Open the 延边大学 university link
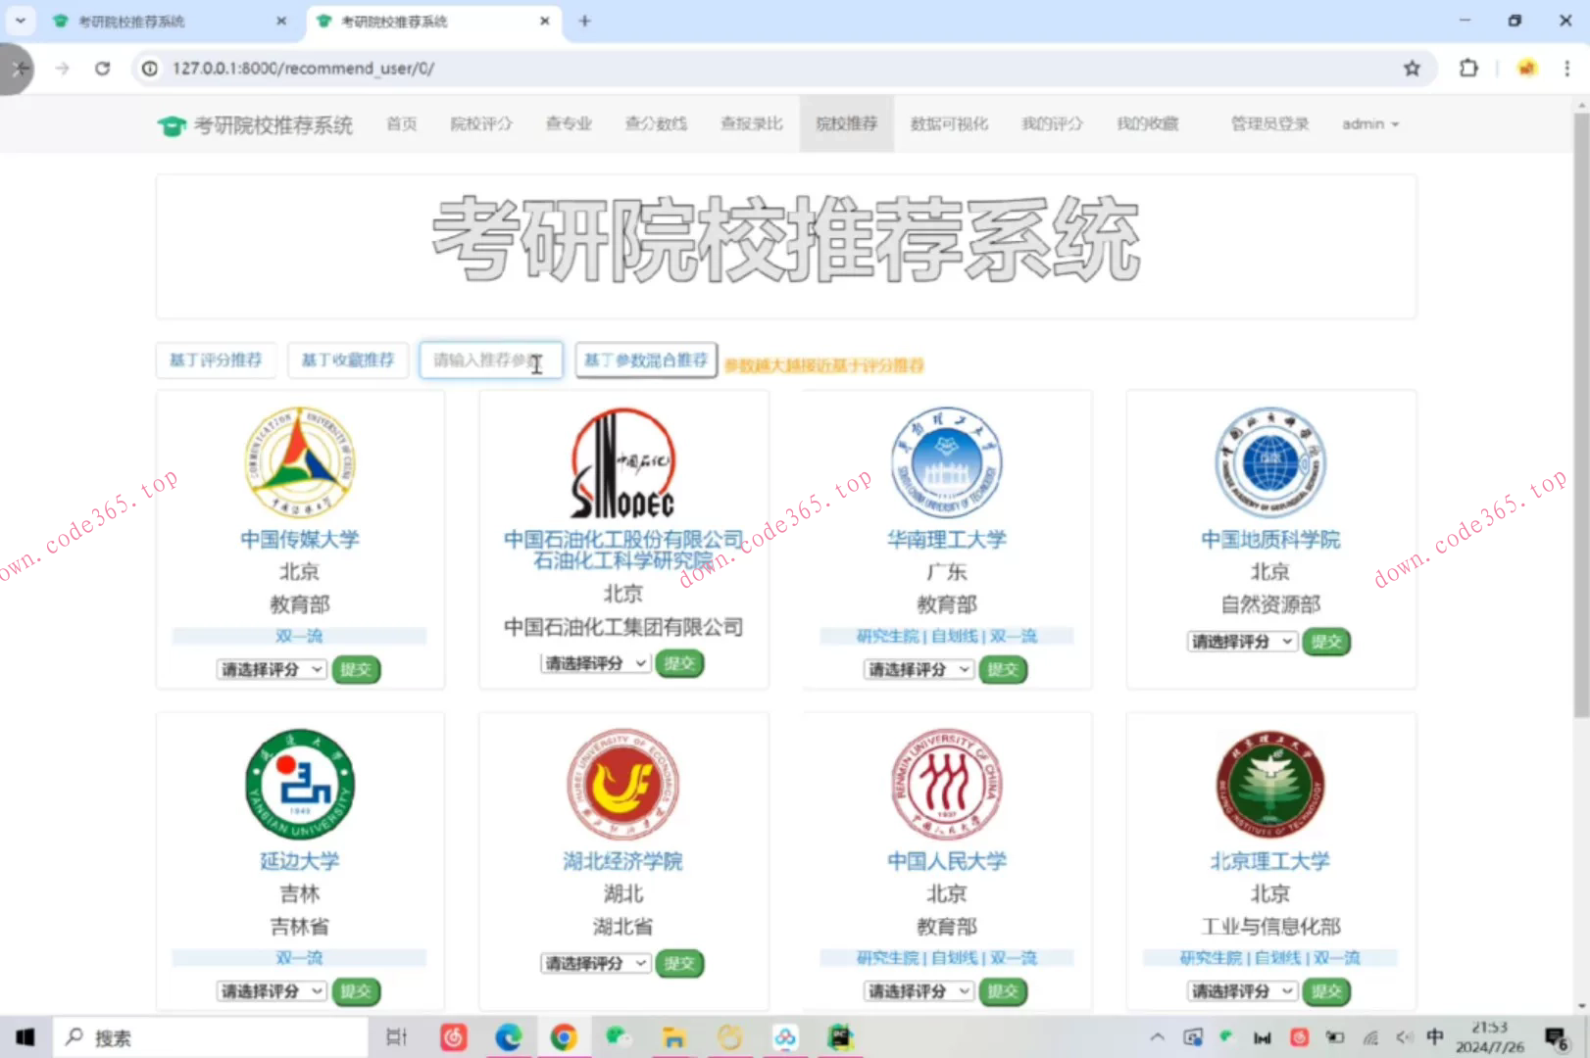Screen dimensions: 1590x1058 (x=299, y=861)
